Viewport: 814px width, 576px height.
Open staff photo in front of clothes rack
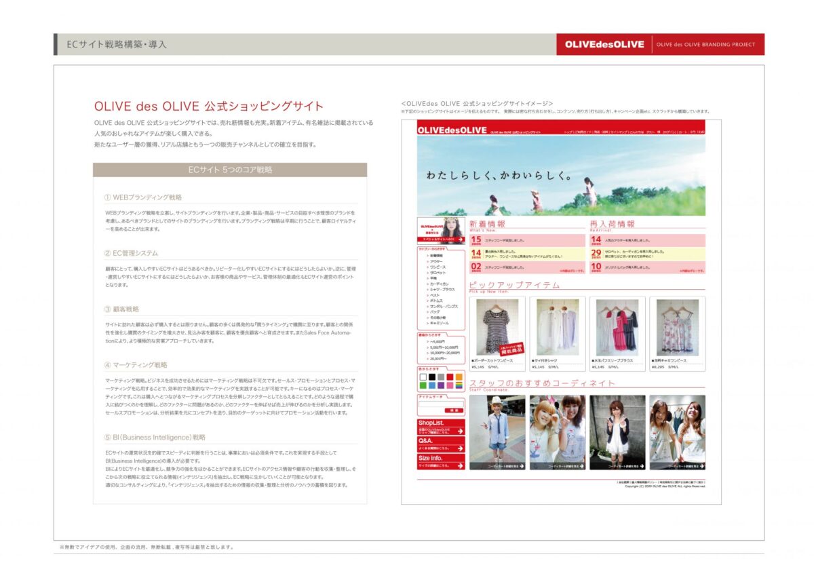coord(678,432)
